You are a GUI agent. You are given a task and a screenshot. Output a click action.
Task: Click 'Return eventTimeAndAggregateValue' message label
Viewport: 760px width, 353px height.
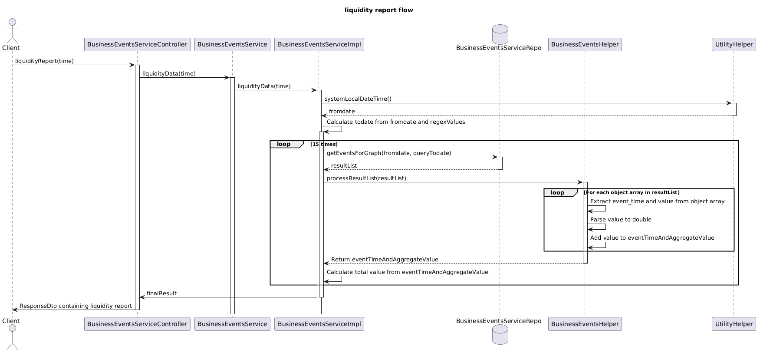385,260
